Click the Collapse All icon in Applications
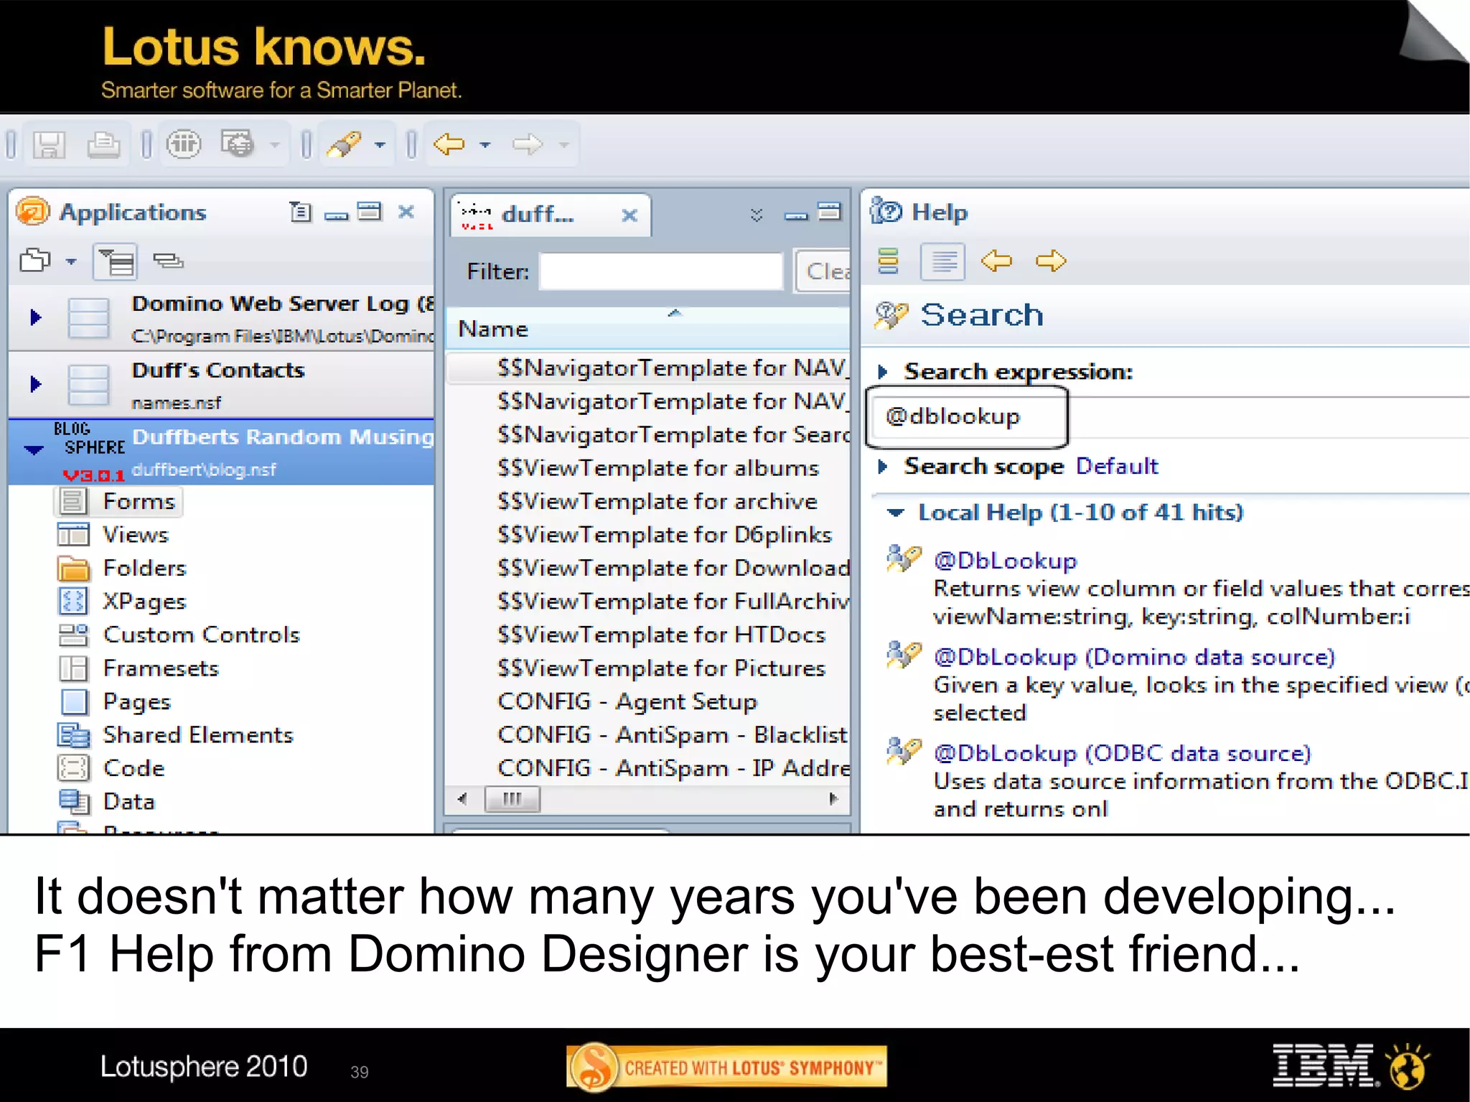Image resolution: width=1470 pixels, height=1102 pixels. [x=169, y=260]
